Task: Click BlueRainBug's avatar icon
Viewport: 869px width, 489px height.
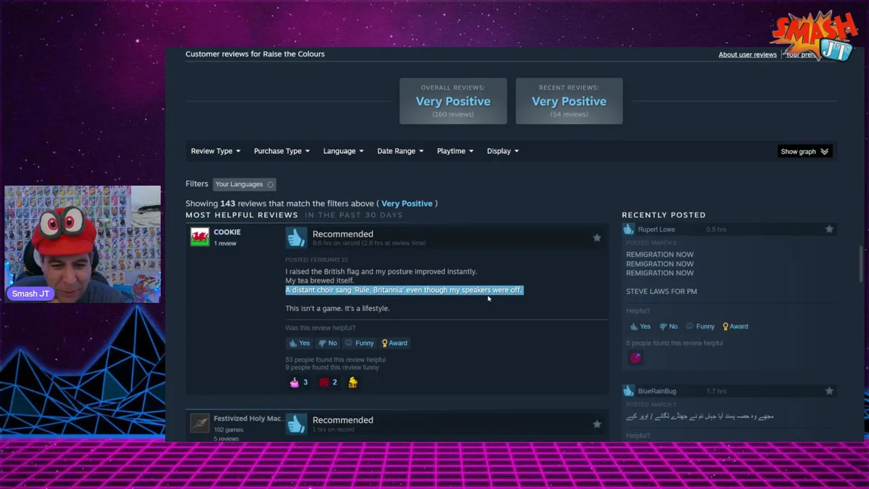Action: coord(628,391)
